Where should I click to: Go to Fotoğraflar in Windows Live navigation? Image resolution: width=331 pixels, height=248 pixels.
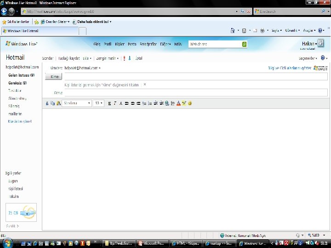pos(148,44)
